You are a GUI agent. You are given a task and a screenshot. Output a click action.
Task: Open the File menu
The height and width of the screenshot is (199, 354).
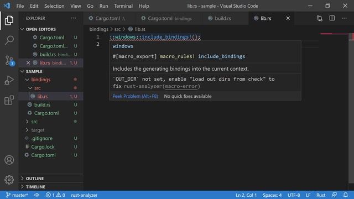(x=20, y=6)
